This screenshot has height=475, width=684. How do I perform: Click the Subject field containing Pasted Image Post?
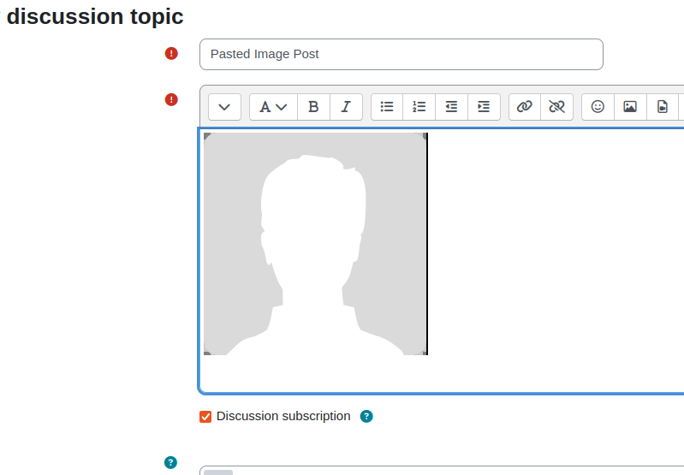(401, 54)
